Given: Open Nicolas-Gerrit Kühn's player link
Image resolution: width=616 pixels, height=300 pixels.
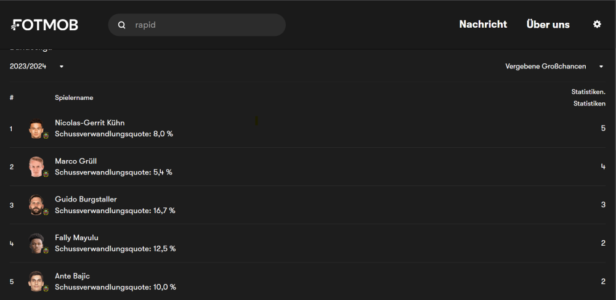Looking at the screenshot, I should tap(89, 123).
